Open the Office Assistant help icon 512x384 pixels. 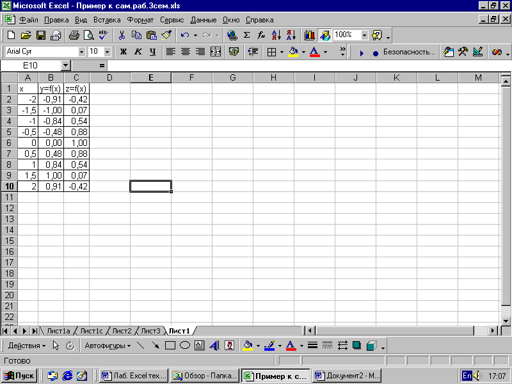click(377, 35)
